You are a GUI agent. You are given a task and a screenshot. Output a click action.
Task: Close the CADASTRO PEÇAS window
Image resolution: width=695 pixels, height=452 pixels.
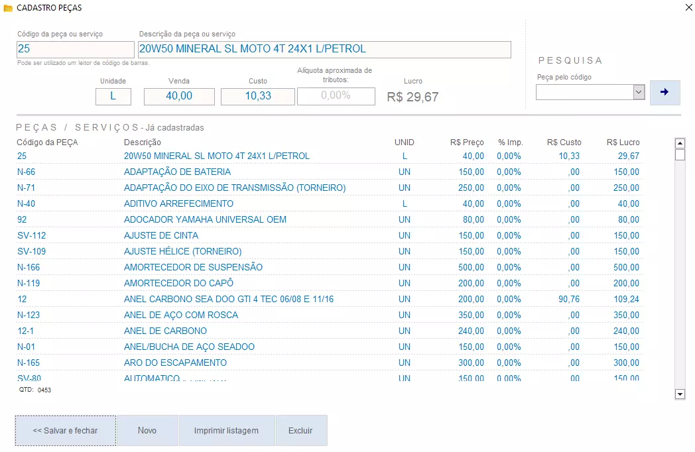coord(688,7)
